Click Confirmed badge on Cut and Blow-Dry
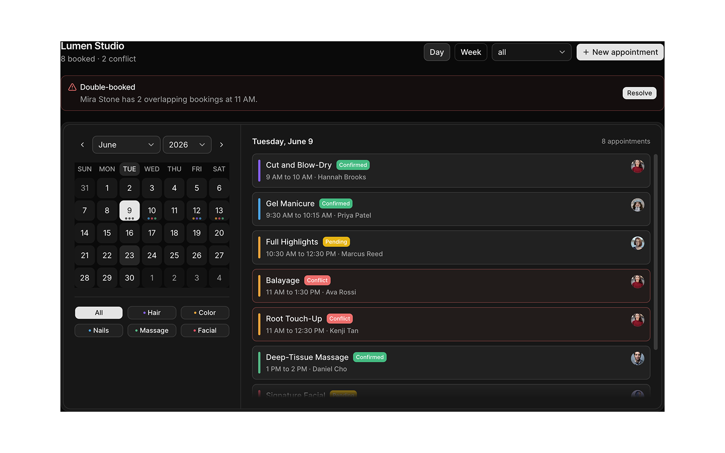The width and height of the screenshot is (725, 453). 353,165
